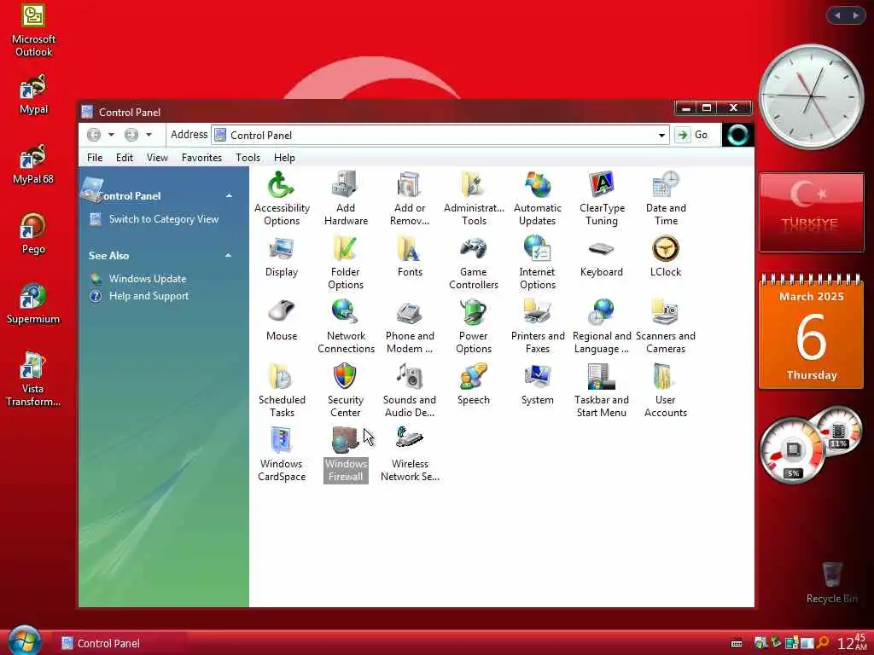This screenshot has width=874, height=655.
Task: Open Regional and Language options
Action: (x=602, y=327)
